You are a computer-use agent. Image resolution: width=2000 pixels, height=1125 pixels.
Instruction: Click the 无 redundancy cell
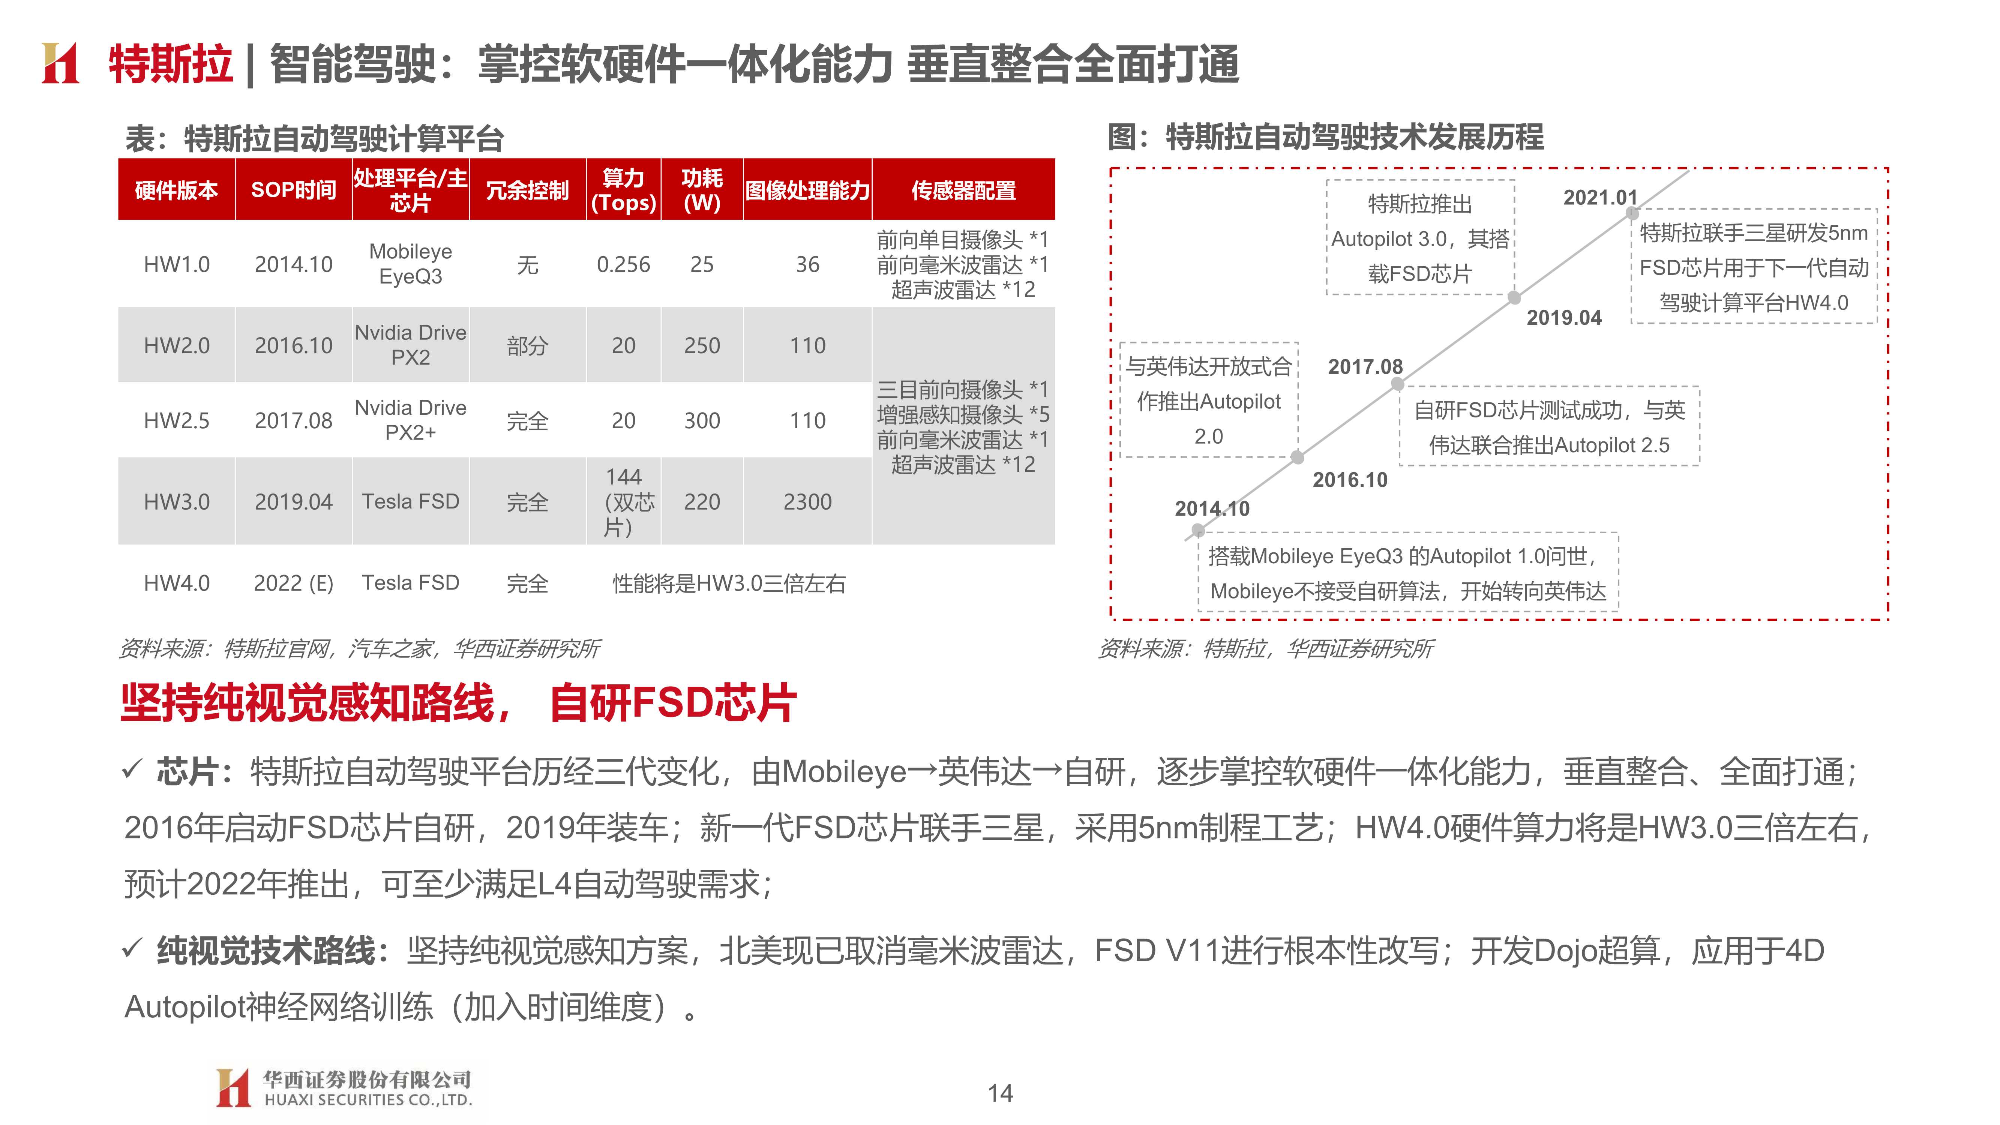528,265
